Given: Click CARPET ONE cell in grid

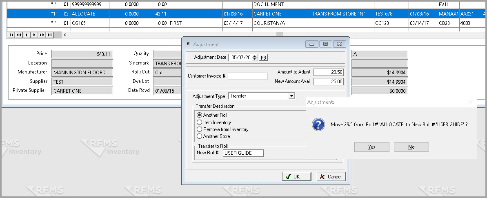Looking at the screenshot, I should click(x=281, y=14).
